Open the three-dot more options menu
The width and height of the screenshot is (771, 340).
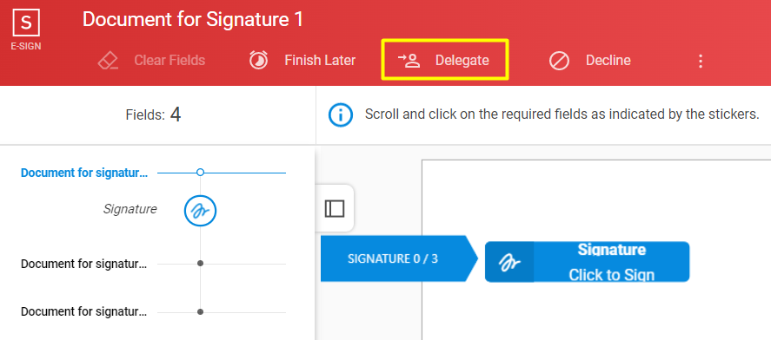tap(701, 61)
